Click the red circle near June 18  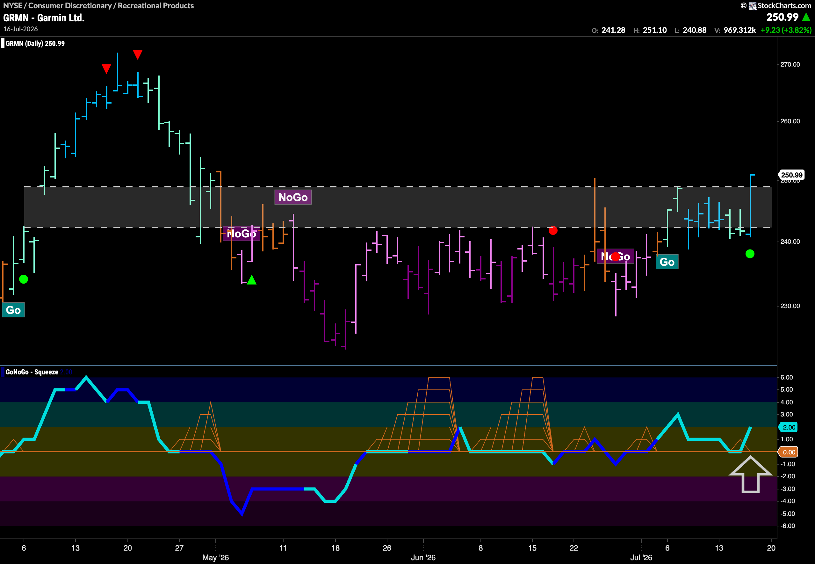click(x=553, y=230)
